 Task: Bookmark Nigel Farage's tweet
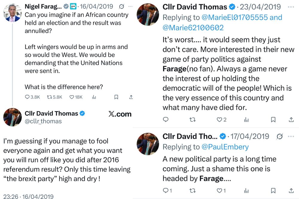pos(116,97)
